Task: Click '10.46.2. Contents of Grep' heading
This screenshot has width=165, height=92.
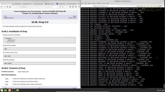Action: (x=13, y=68)
